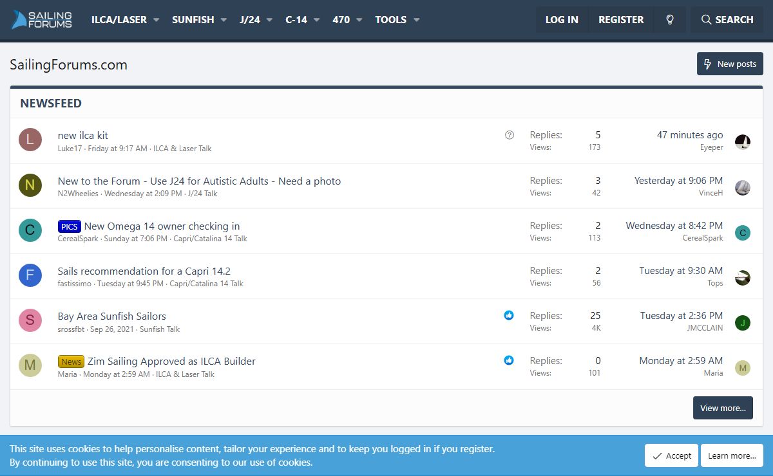Viewport: 773px width, 476px height.
Task: Click the PICS prefix label
Action: pyautogui.click(x=69, y=226)
